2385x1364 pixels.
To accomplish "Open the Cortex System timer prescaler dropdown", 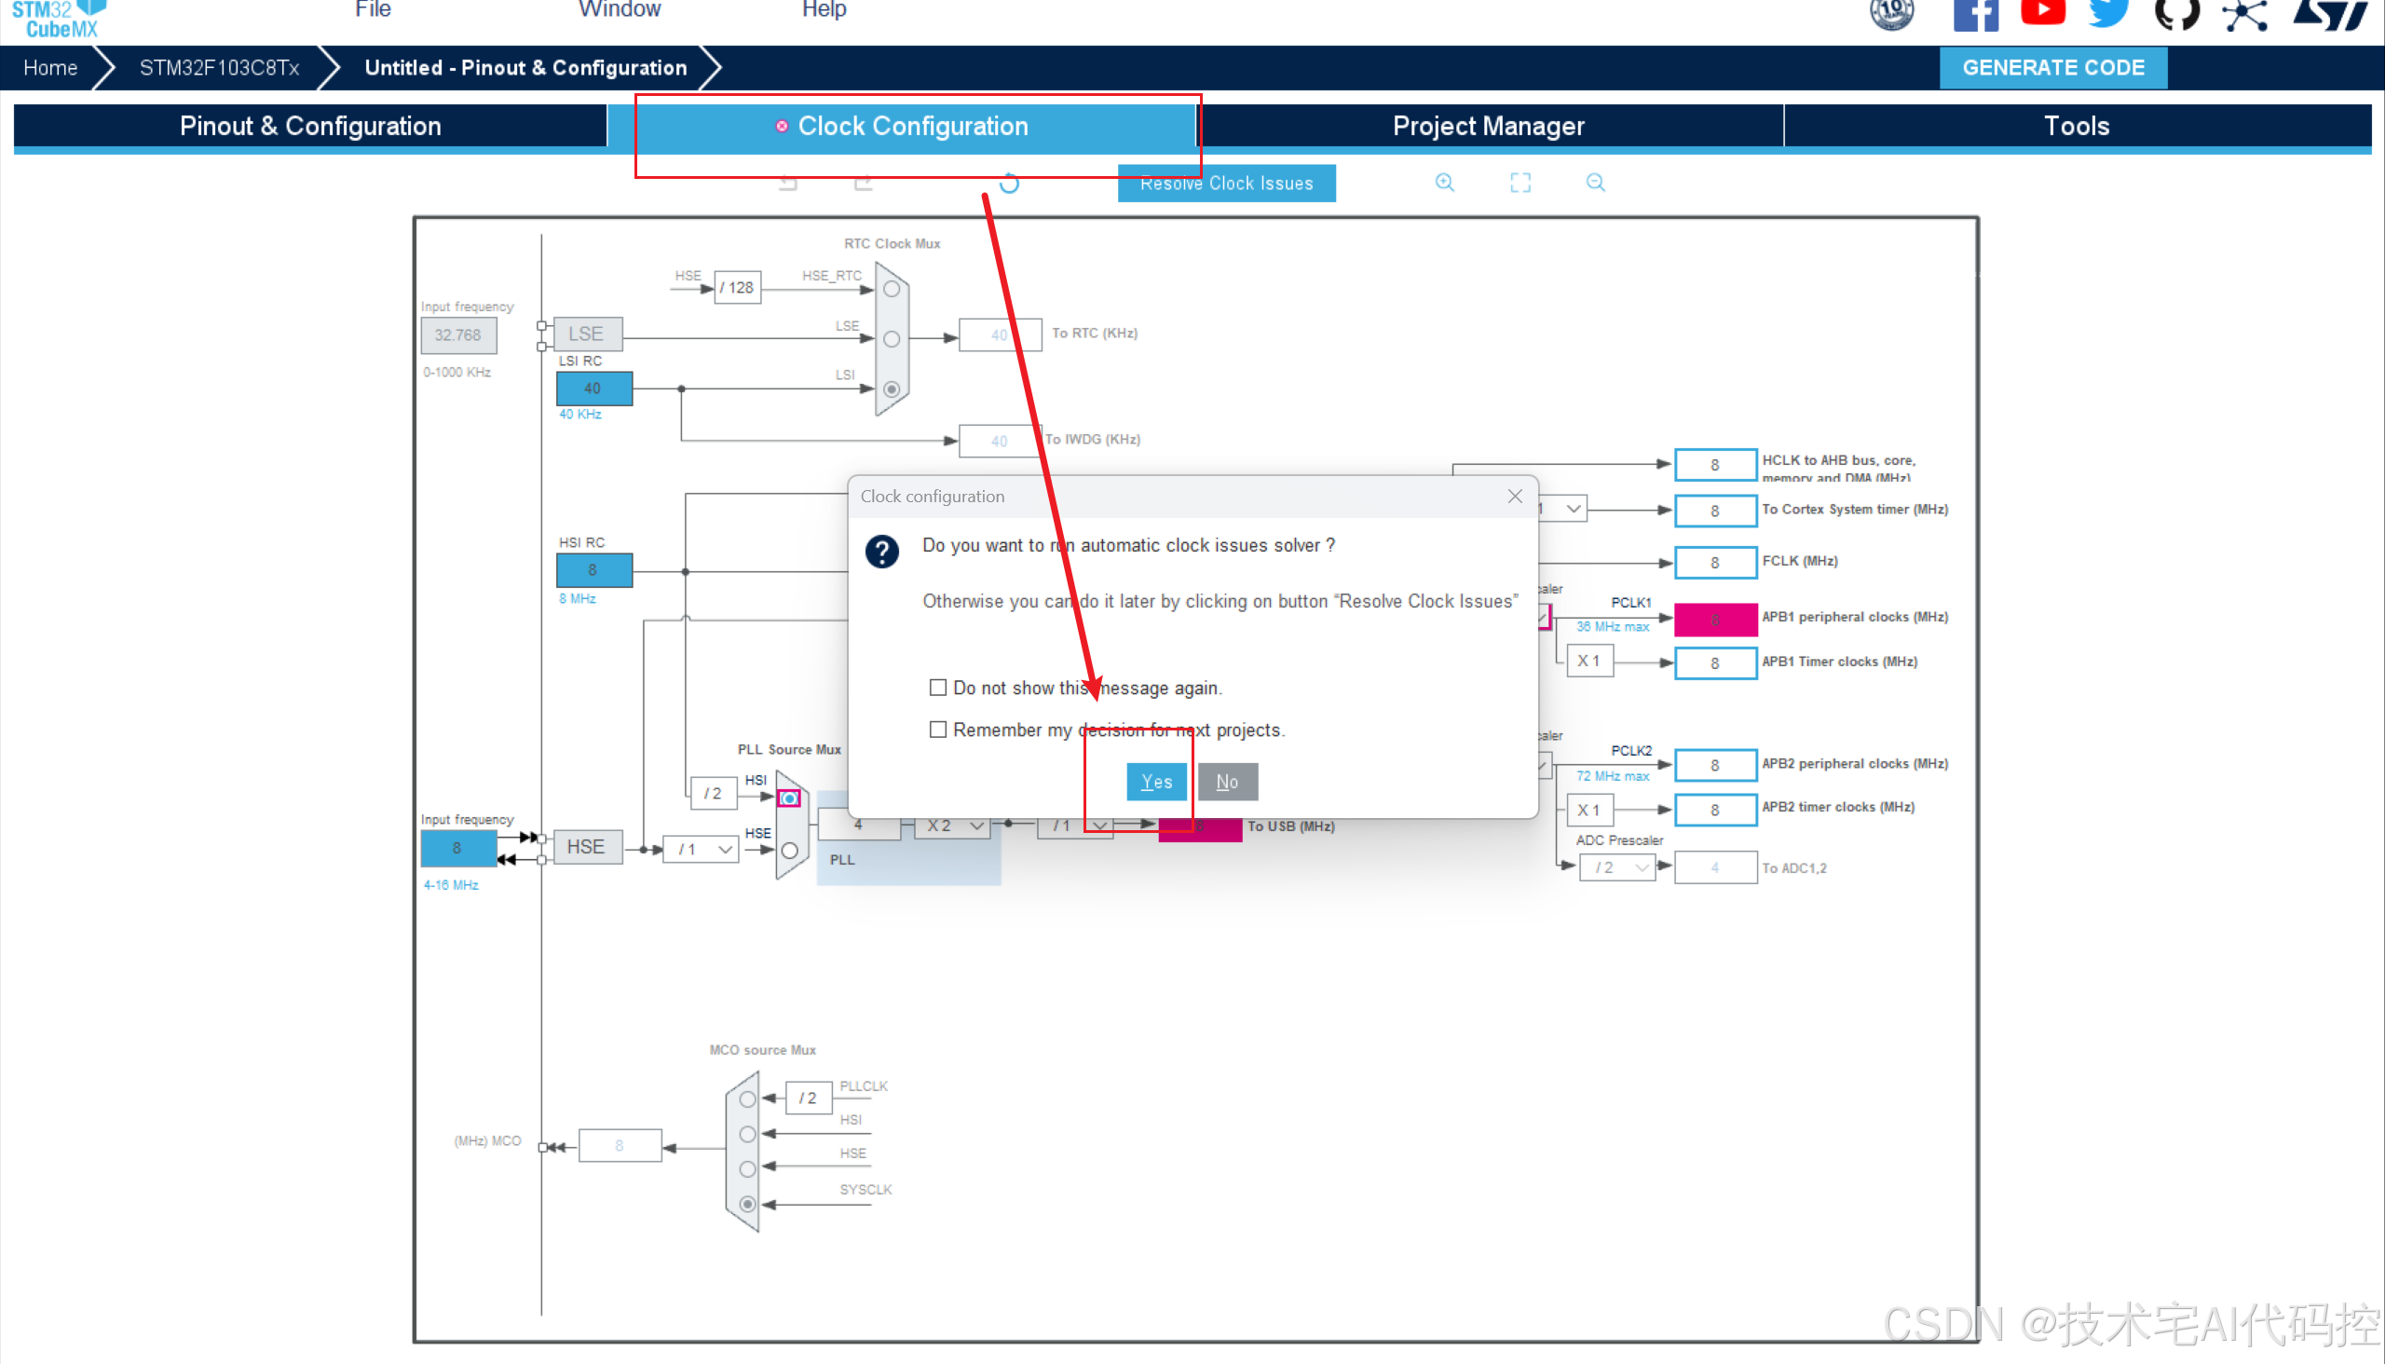I will [x=1563, y=509].
